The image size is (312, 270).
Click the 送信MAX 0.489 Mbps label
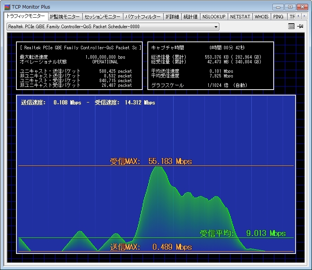151,247
